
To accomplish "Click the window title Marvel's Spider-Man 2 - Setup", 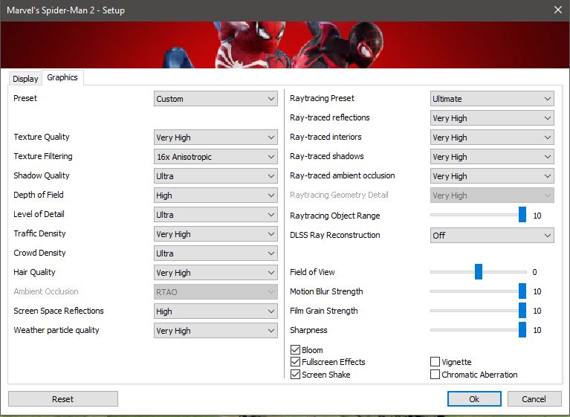I will (x=66, y=10).
